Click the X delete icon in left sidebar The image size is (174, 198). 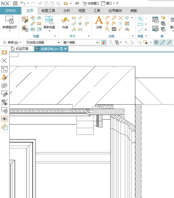(4, 60)
